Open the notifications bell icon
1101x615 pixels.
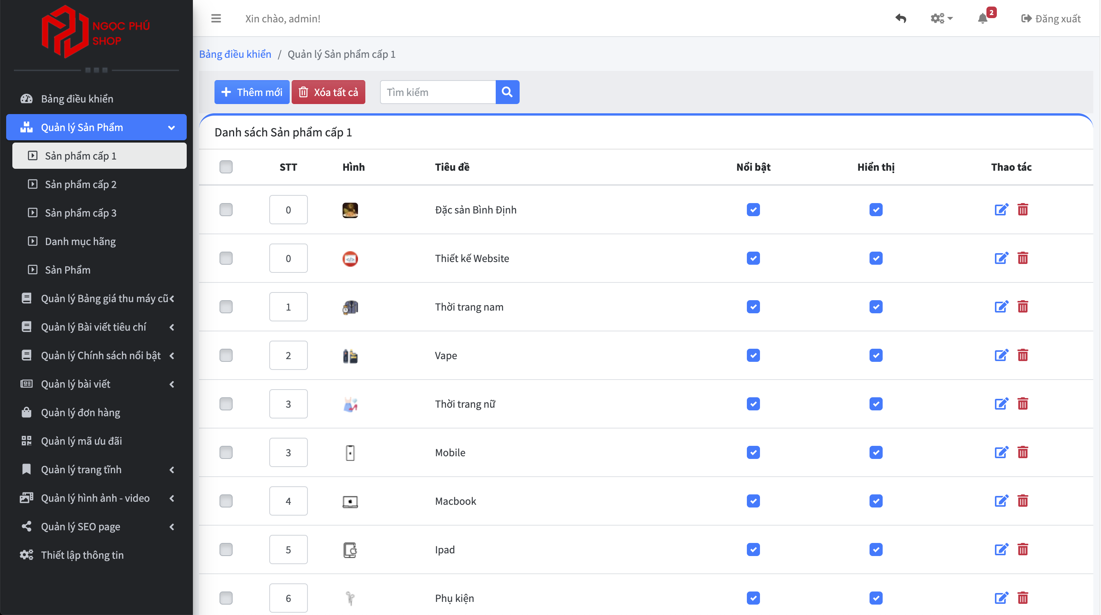click(x=983, y=18)
